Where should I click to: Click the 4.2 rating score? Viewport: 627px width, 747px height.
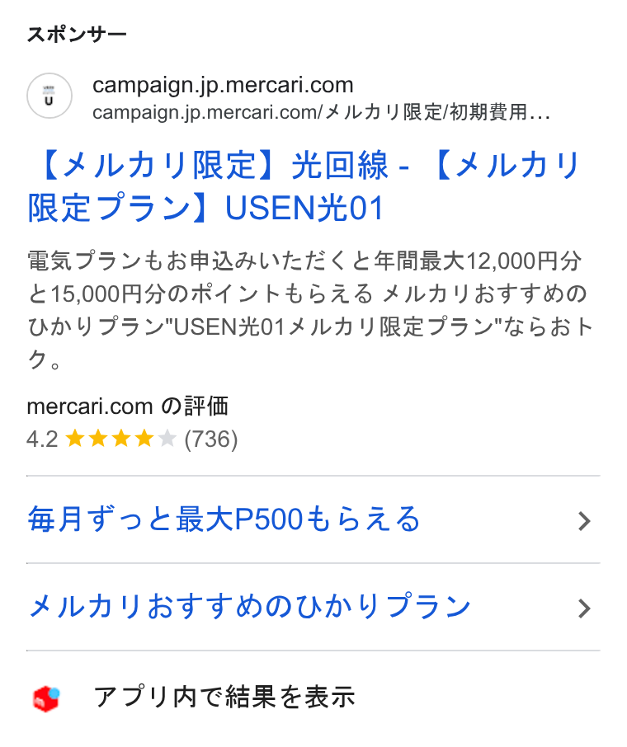point(42,439)
